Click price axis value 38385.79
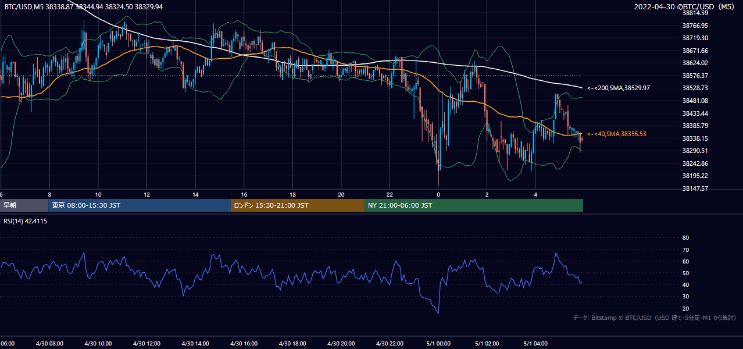This screenshot has width=743, height=349. (x=695, y=126)
